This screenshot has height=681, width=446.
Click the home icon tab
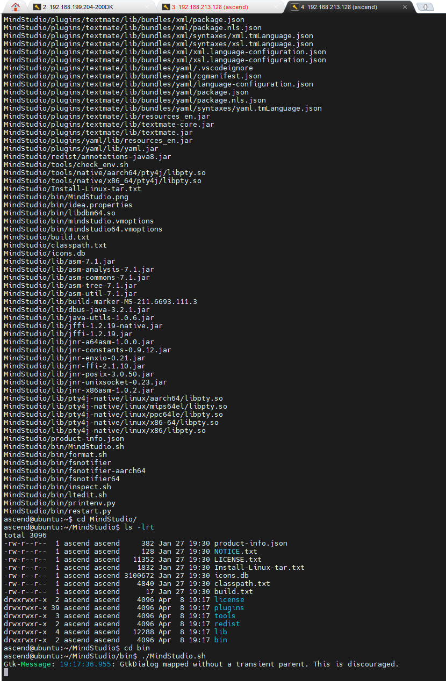(15, 6)
